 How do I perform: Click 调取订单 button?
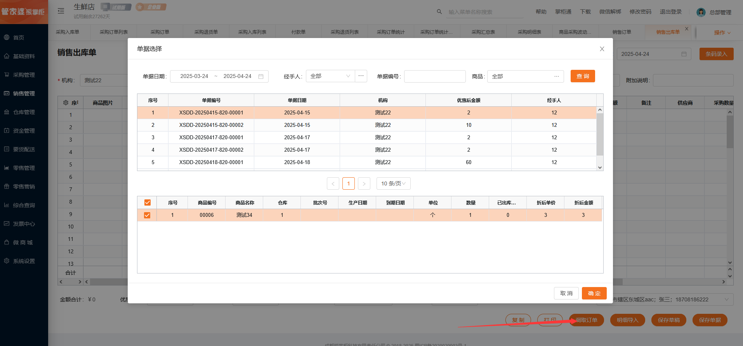click(x=587, y=320)
